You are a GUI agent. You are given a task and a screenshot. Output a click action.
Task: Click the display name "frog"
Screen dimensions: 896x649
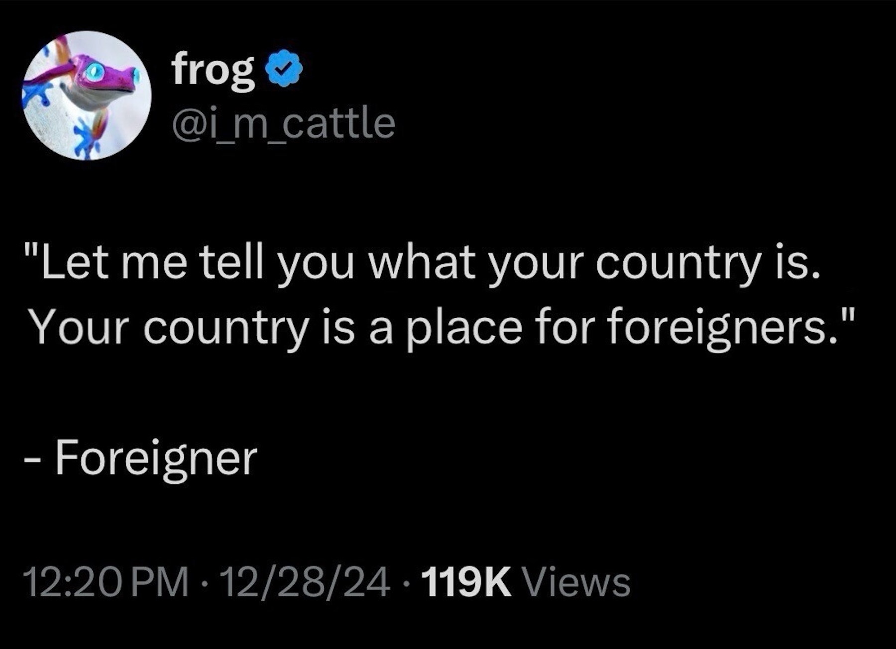click(213, 69)
